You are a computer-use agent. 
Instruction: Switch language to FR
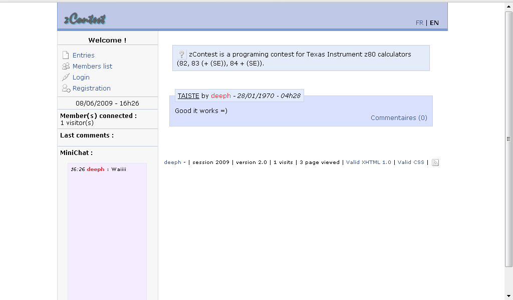tap(419, 22)
